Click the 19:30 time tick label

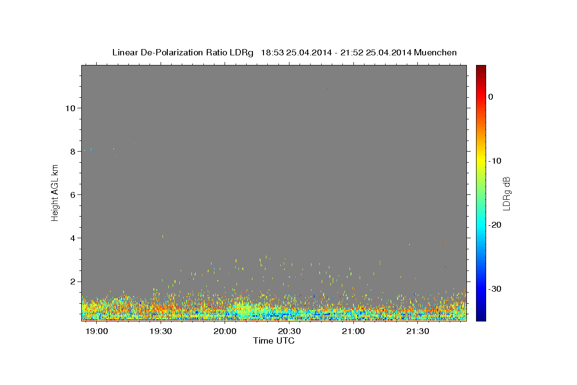coord(161,332)
